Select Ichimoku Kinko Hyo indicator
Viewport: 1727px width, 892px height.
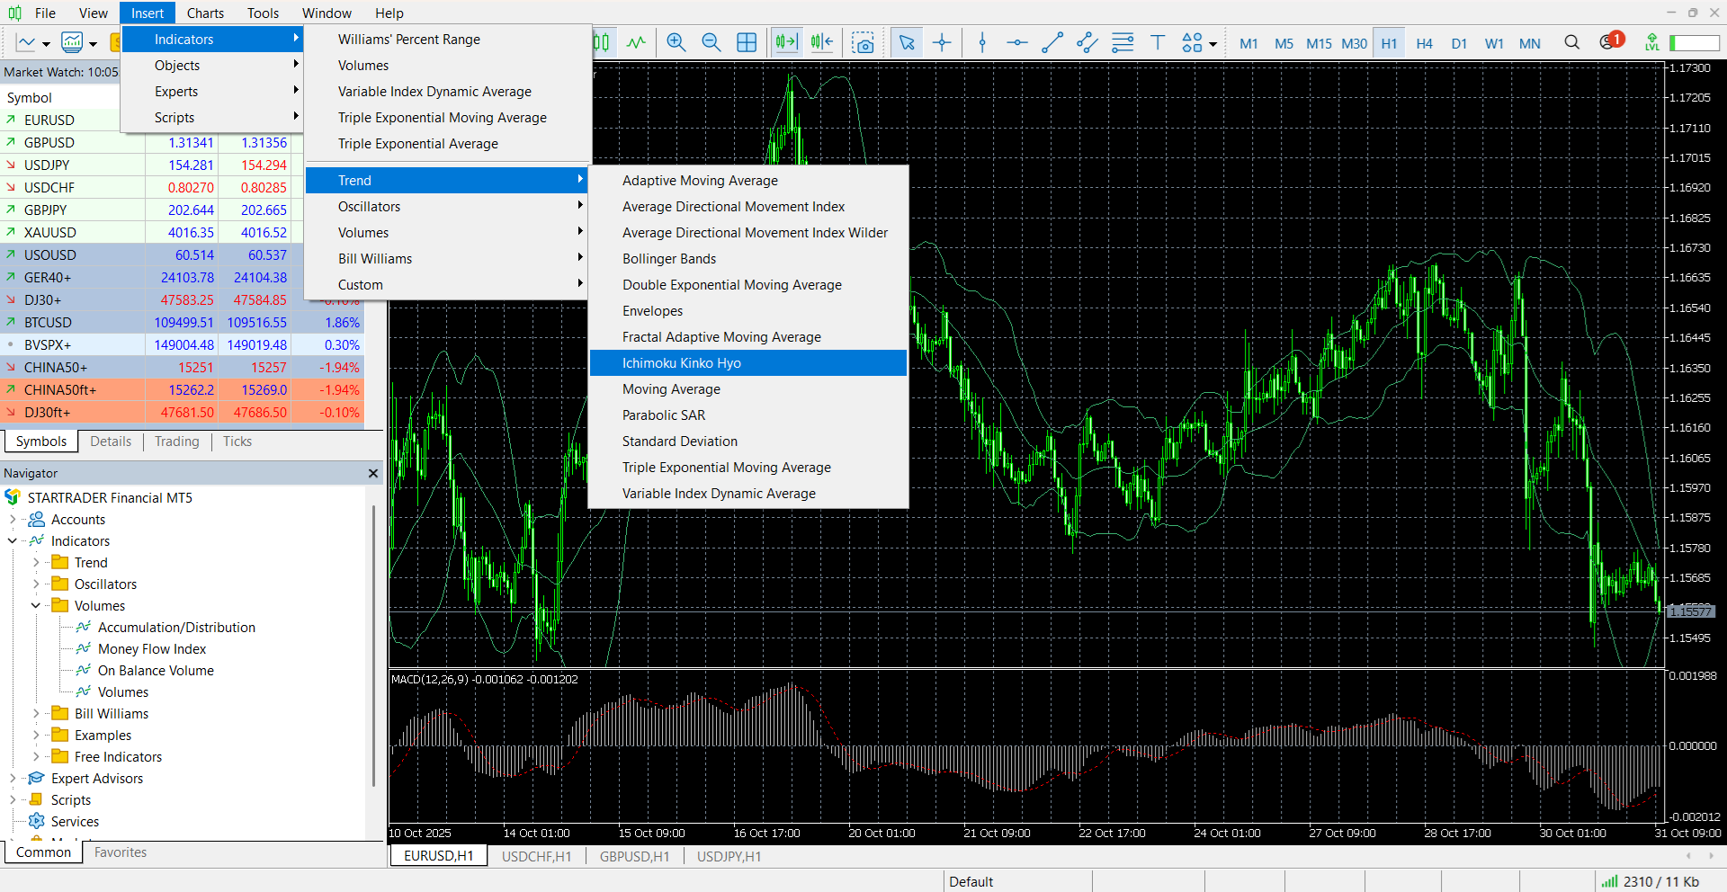point(748,363)
